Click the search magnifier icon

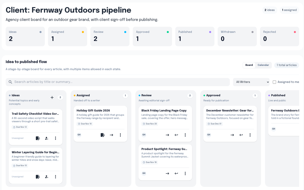tap(10, 82)
